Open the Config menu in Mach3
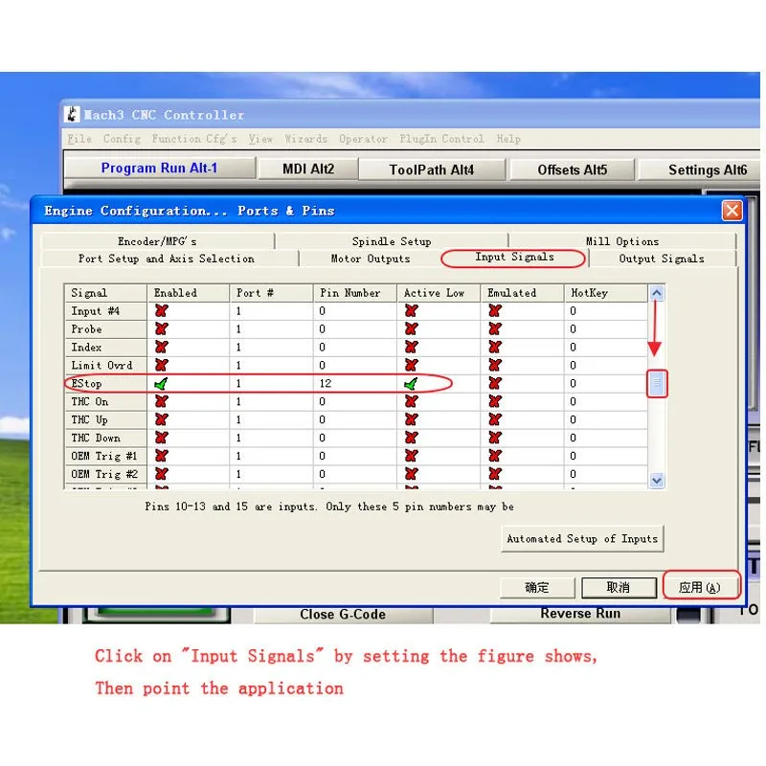The image size is (766, 766). click(x=122, y=139)
